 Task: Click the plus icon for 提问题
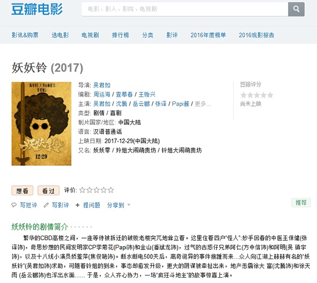pos(77,205)
